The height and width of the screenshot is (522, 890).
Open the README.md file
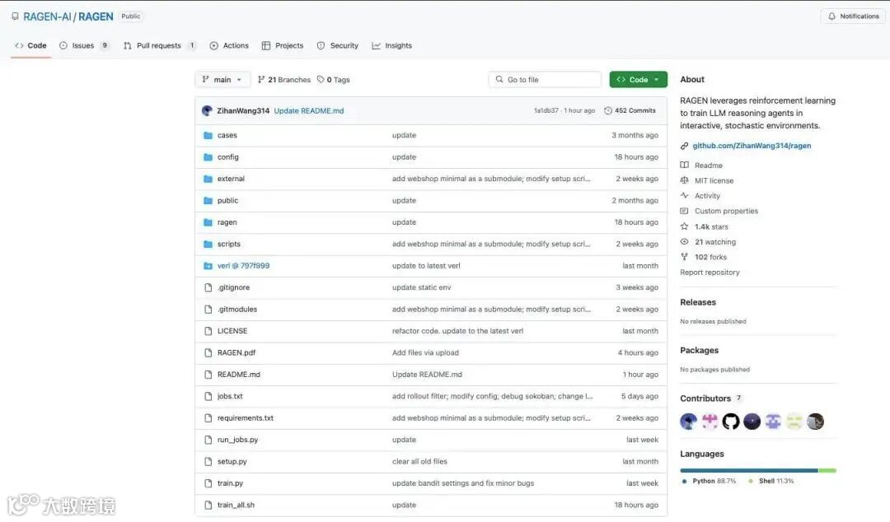tap(238, 375)
